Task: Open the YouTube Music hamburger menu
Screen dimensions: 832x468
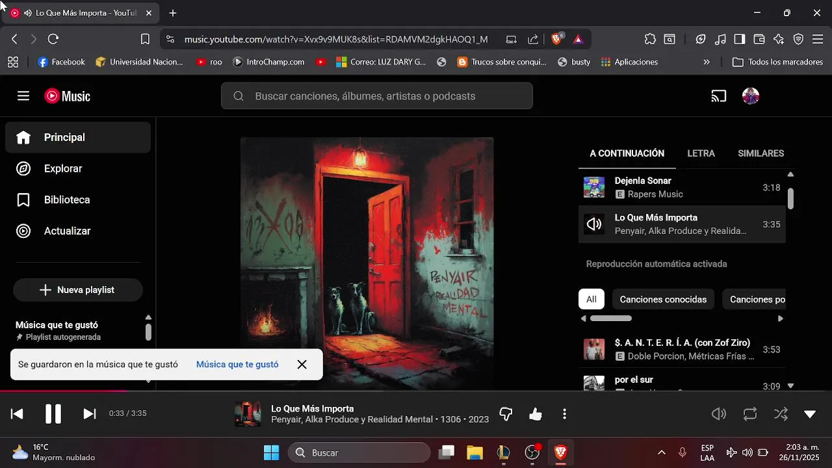Action: 23,96
